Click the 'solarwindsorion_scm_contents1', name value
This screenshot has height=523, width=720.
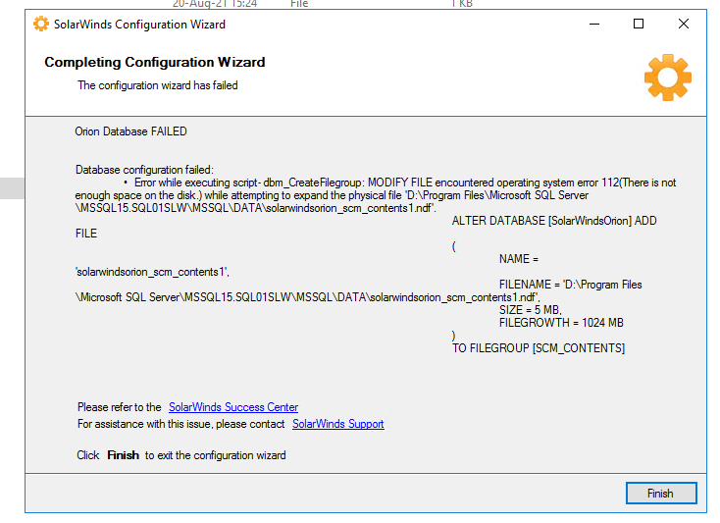(x=152, y=272)
